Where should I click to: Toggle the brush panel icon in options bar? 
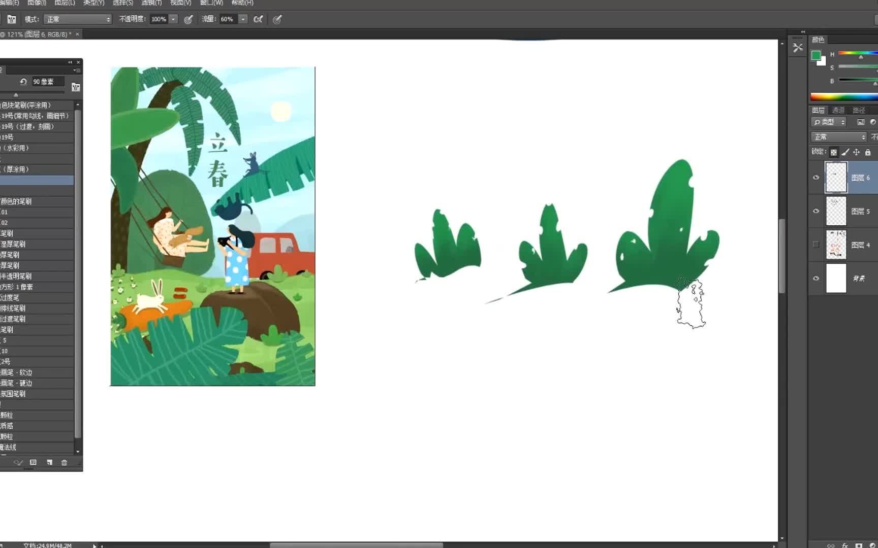tap(12, 19)
